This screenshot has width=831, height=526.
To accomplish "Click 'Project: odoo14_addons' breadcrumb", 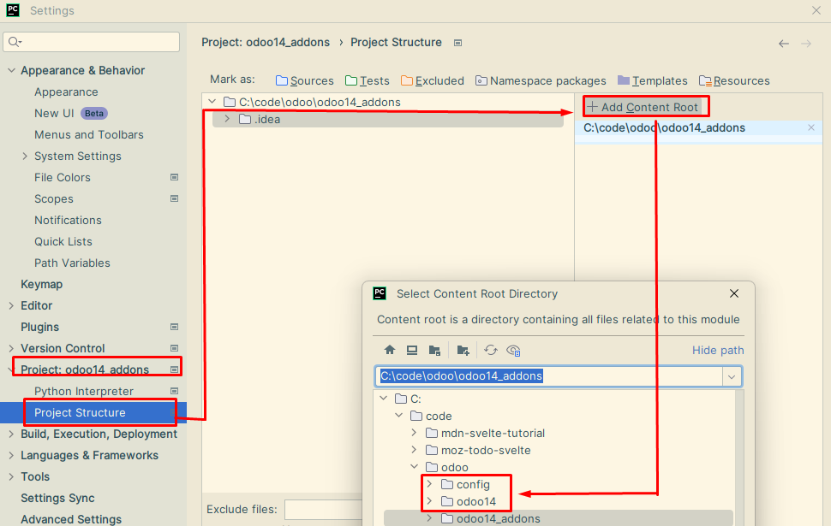I will (266, 42).
